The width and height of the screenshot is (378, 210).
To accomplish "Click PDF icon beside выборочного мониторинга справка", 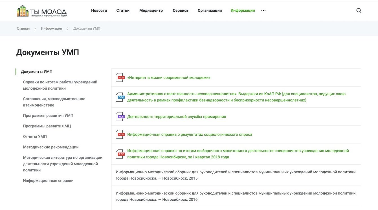I will (120, 154).
